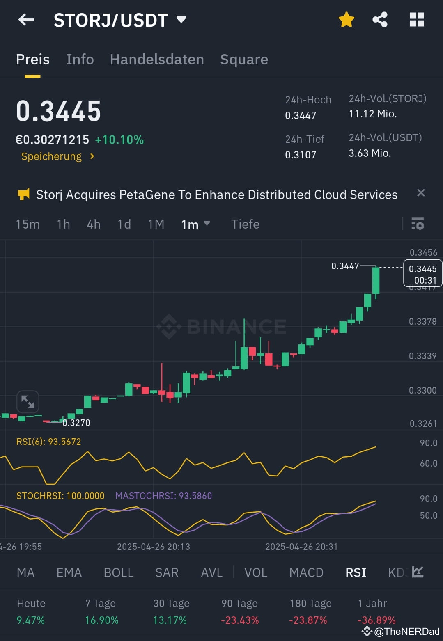Viewport: 443px width, 641px height.
Task: Tap the +10.10% change value
Action: coord(119,140)
